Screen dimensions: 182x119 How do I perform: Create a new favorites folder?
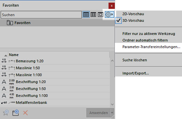pos(16,113)
